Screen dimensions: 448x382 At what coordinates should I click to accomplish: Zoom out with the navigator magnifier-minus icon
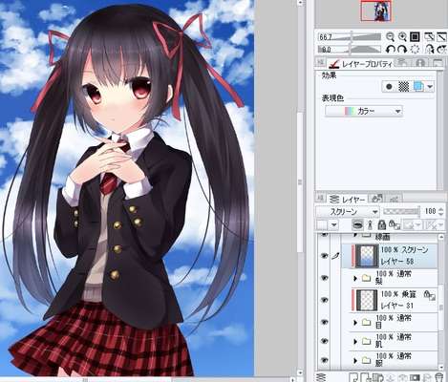coord(390,37)
